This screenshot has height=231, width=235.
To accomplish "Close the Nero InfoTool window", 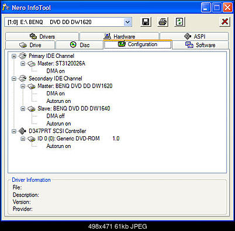I will (x=227, y=8).
